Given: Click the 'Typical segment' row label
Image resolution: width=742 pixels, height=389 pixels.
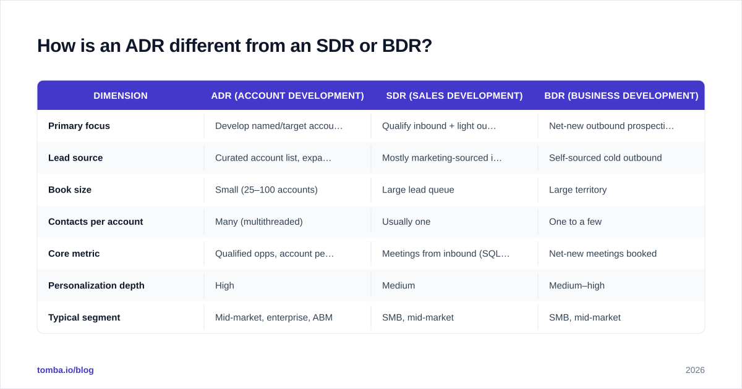Looking at the screenshot, I should click(x=84, y=318).
